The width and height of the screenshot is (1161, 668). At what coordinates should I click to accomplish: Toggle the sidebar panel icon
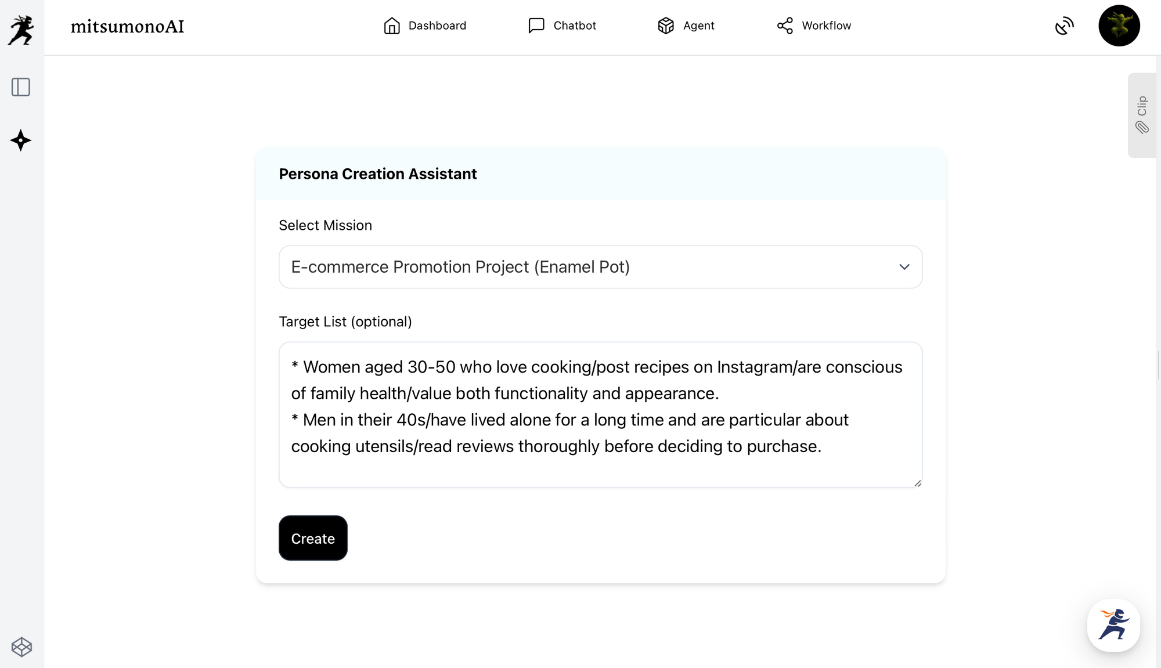tap(21, 87)
